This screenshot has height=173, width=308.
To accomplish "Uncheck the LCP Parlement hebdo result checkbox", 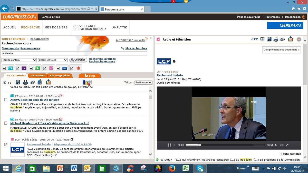I will (6, 145).
